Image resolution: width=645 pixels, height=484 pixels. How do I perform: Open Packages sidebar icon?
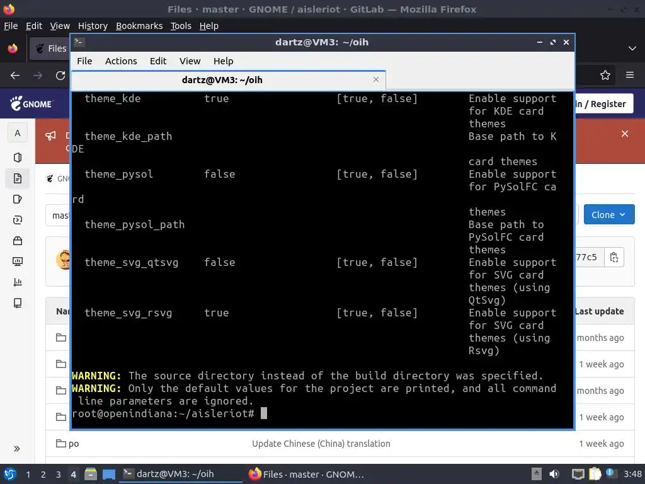tap(17, 241)
